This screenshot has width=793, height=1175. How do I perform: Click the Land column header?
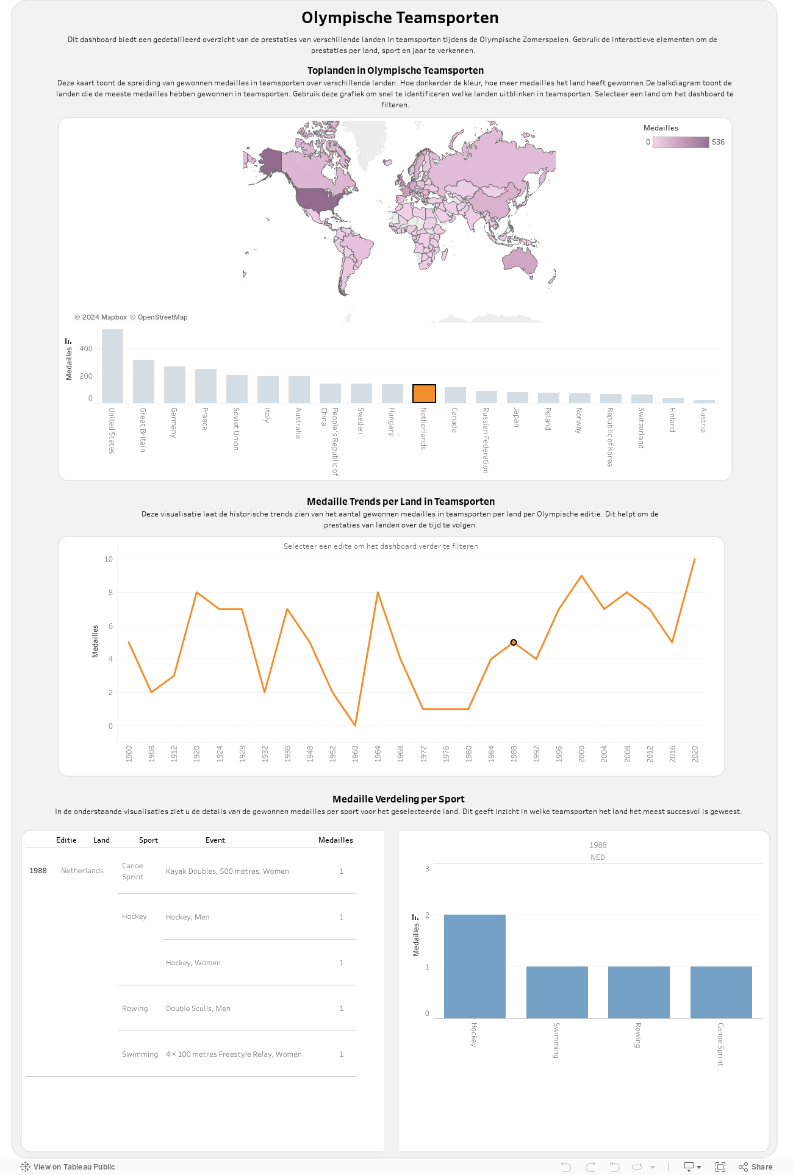[x=101, y=840]
